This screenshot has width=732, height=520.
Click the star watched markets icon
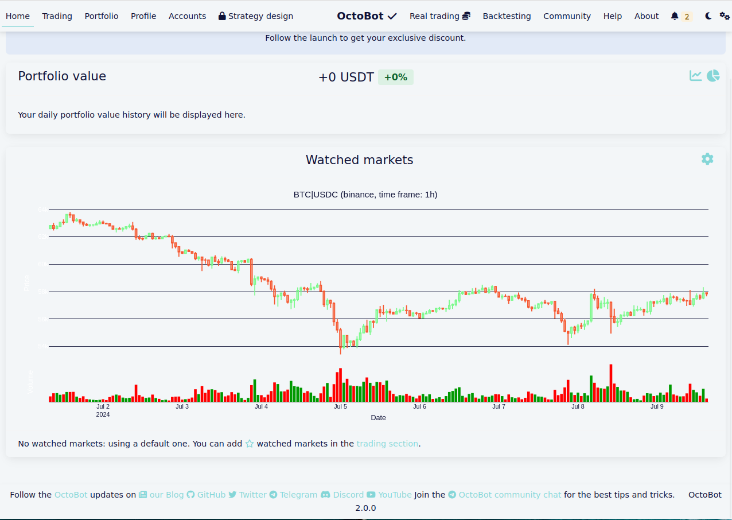[x=250, y=444]
